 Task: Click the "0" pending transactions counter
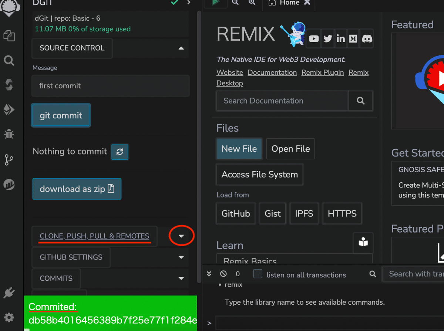point(238,274)
